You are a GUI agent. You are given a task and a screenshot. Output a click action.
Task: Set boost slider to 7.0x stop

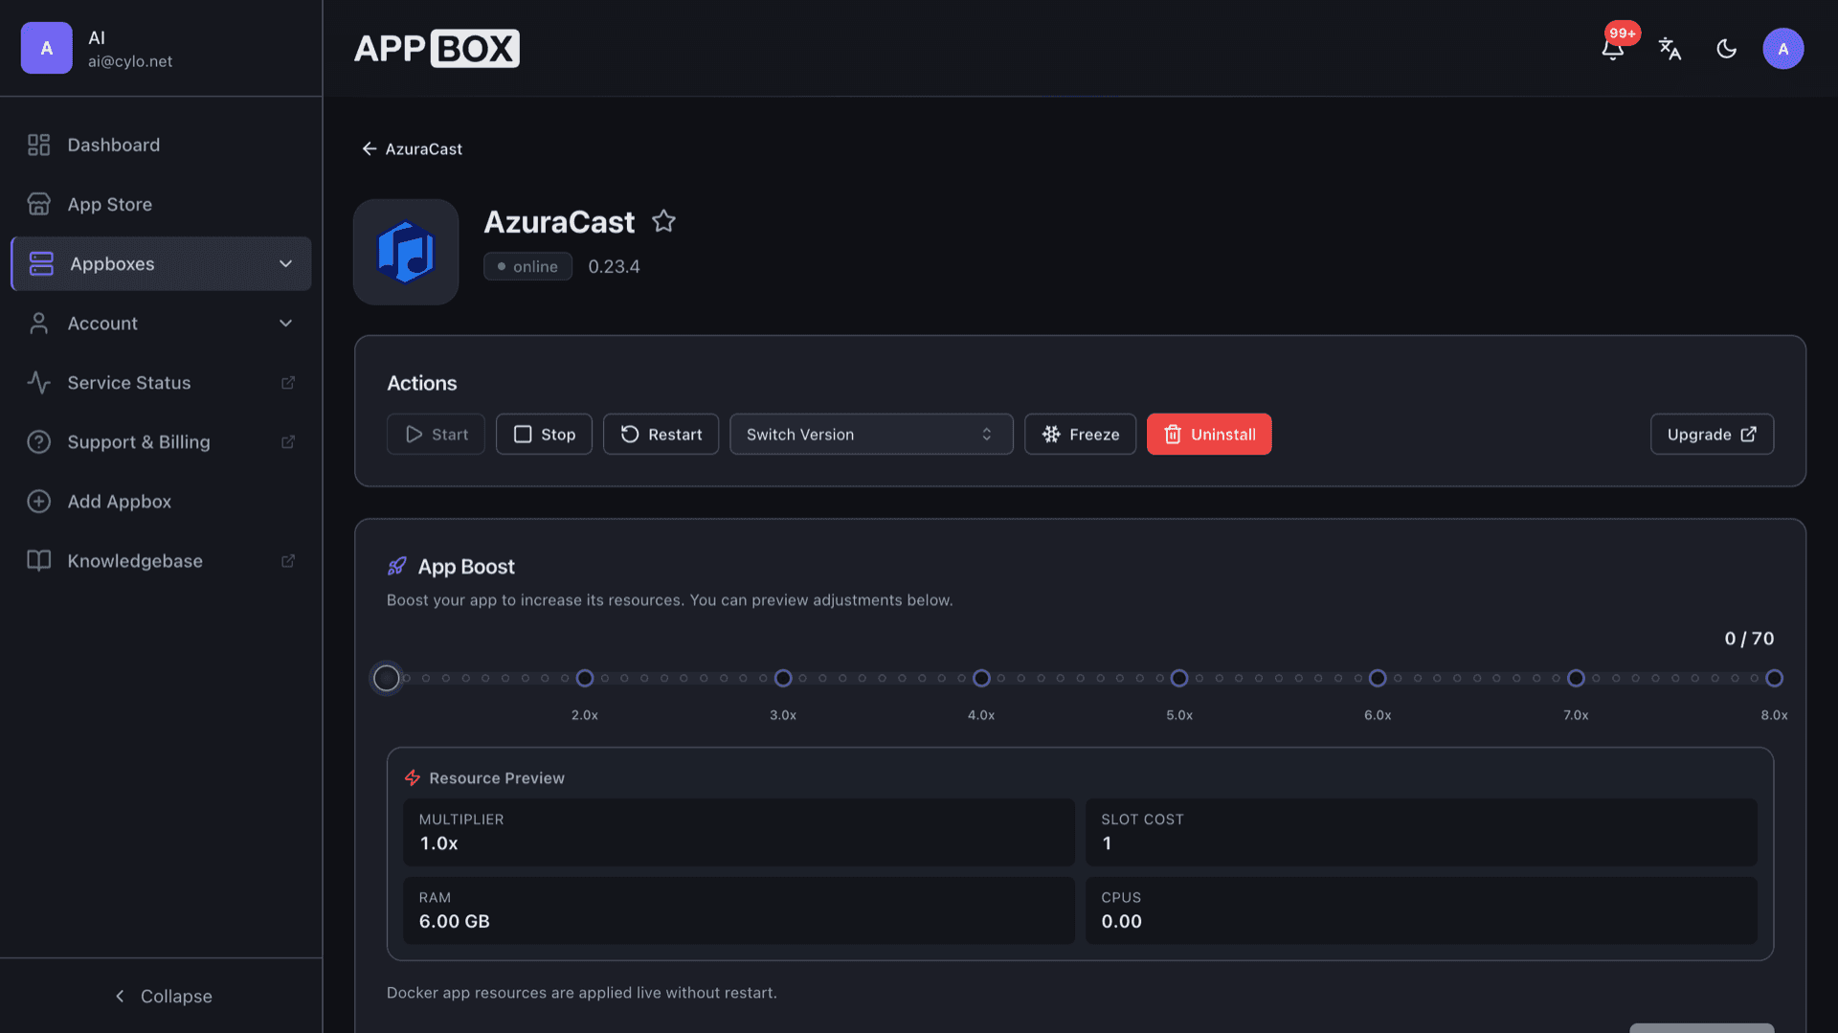pyautogui.click(x=1576, y=678)
